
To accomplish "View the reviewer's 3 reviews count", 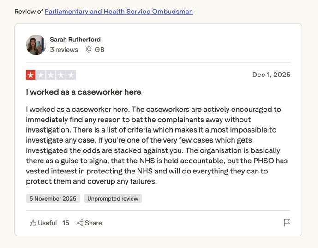I will pos(64,50).
